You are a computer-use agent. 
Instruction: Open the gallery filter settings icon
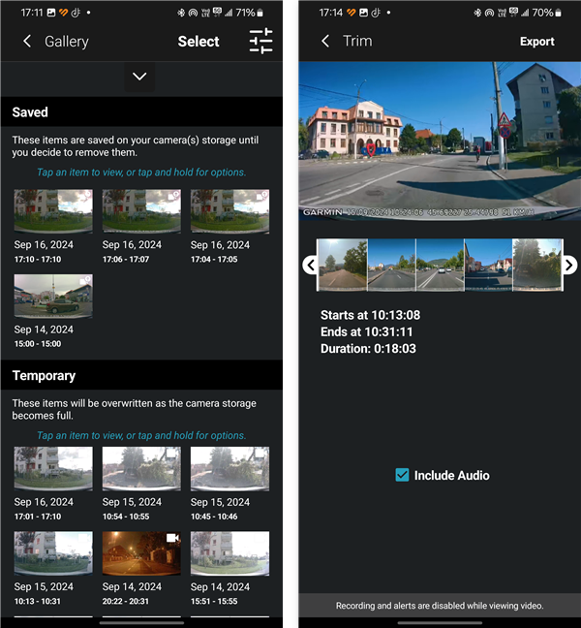click(x=260, y=41)
